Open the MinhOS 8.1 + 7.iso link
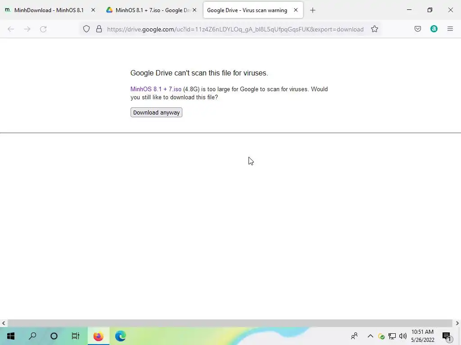The image size is (461, 345). [x=156, y=89]
